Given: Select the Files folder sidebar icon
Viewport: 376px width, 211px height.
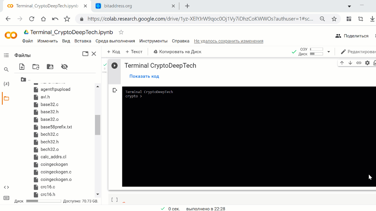Looking at the screenshot, I should point(6,98).
